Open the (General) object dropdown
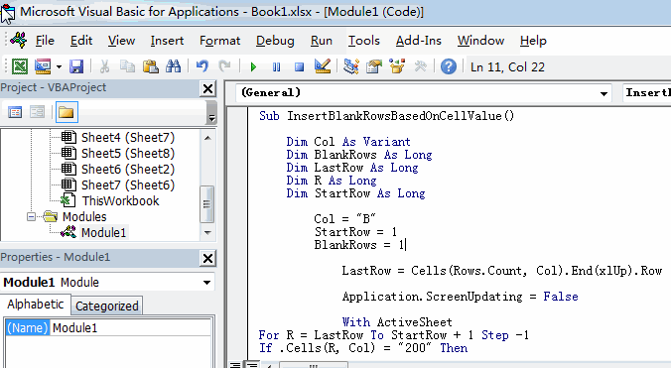Viewport: 671px width, 368px height. (604, 93)
